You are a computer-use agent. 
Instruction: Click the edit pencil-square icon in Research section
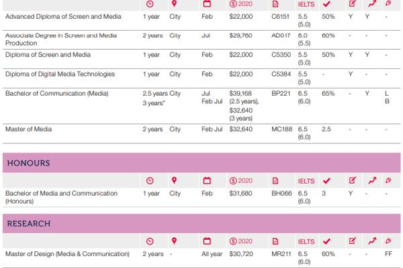coord(353,241)
